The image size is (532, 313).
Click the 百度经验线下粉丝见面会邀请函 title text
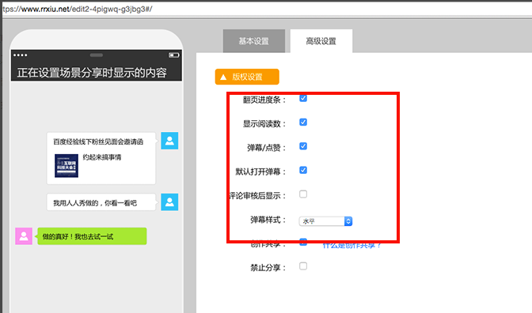point(98,141)
